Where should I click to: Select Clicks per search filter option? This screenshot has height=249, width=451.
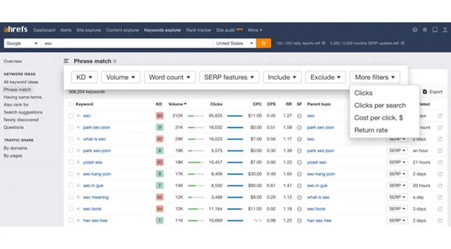[380, 105]
